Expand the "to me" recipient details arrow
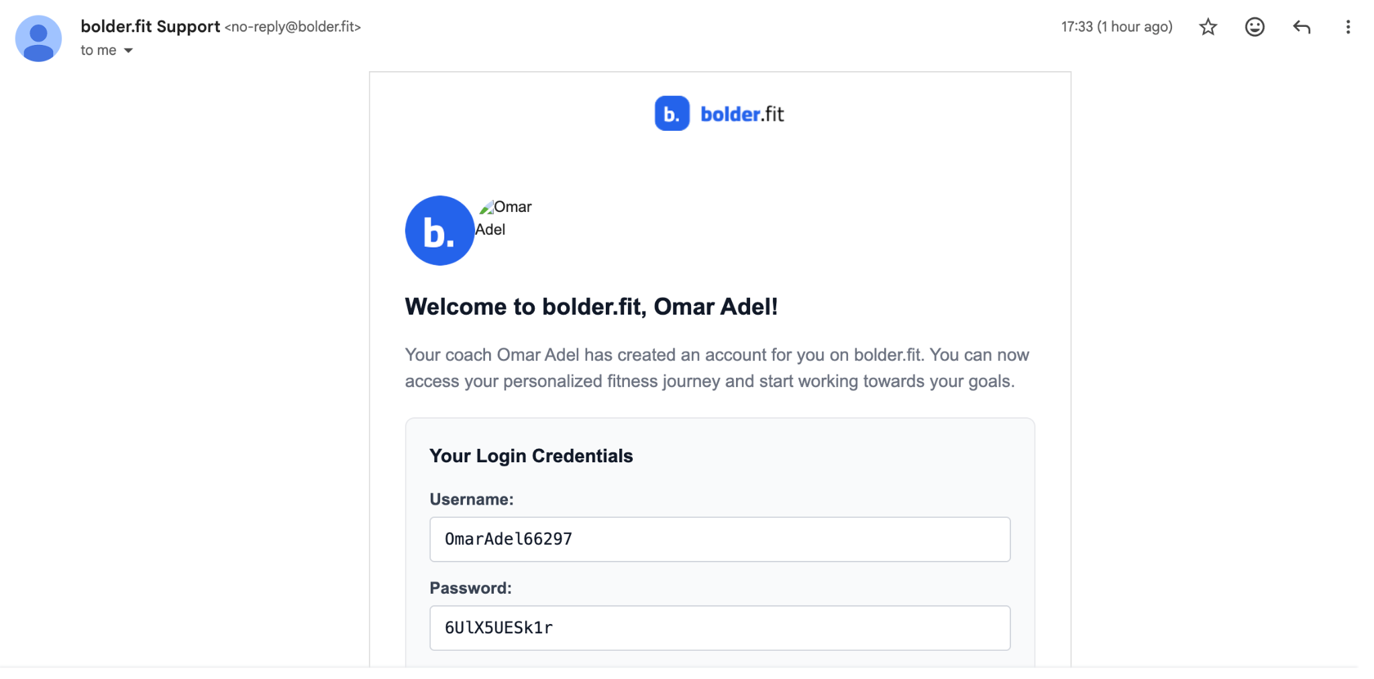1374x679 pixels. pos(128,51)
